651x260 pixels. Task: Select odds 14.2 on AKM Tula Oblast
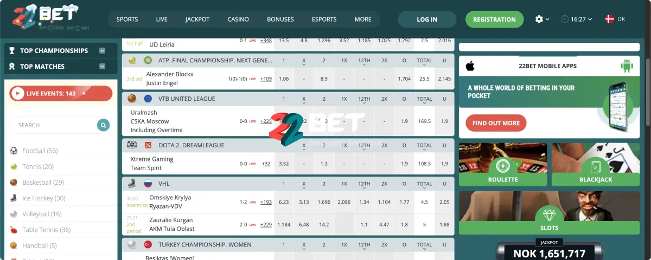(x=324, y=225)
